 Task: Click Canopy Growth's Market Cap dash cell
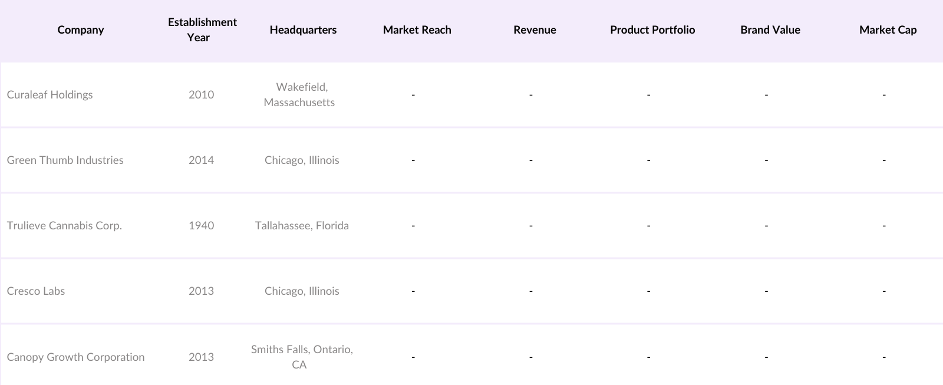884,357
